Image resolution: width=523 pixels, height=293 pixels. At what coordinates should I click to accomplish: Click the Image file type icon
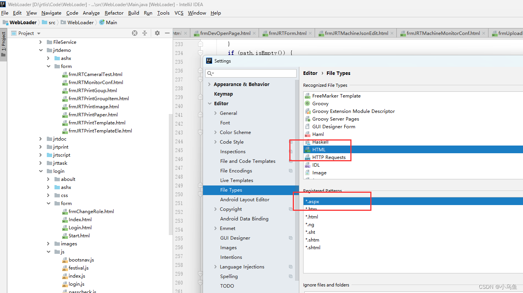coord(307,173)
